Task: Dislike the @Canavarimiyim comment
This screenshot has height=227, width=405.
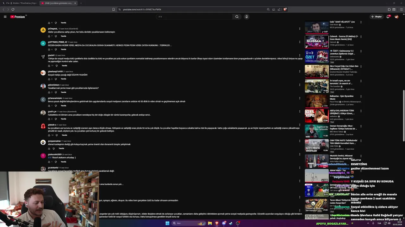Action: (x=56, y=106)
